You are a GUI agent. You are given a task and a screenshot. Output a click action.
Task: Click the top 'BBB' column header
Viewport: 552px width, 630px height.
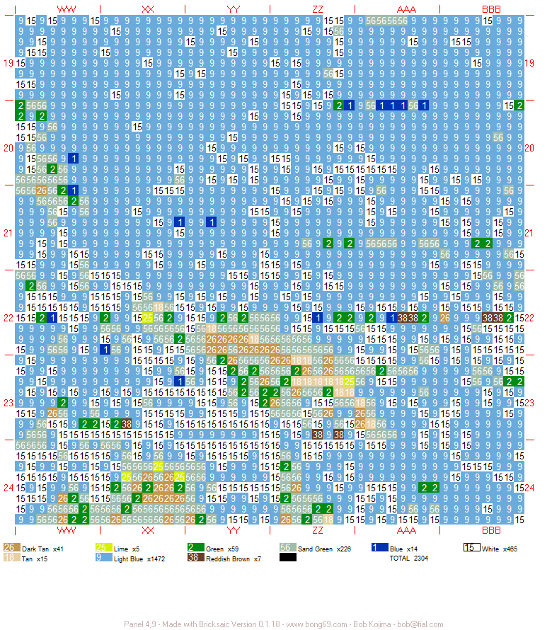click(491, 9)
